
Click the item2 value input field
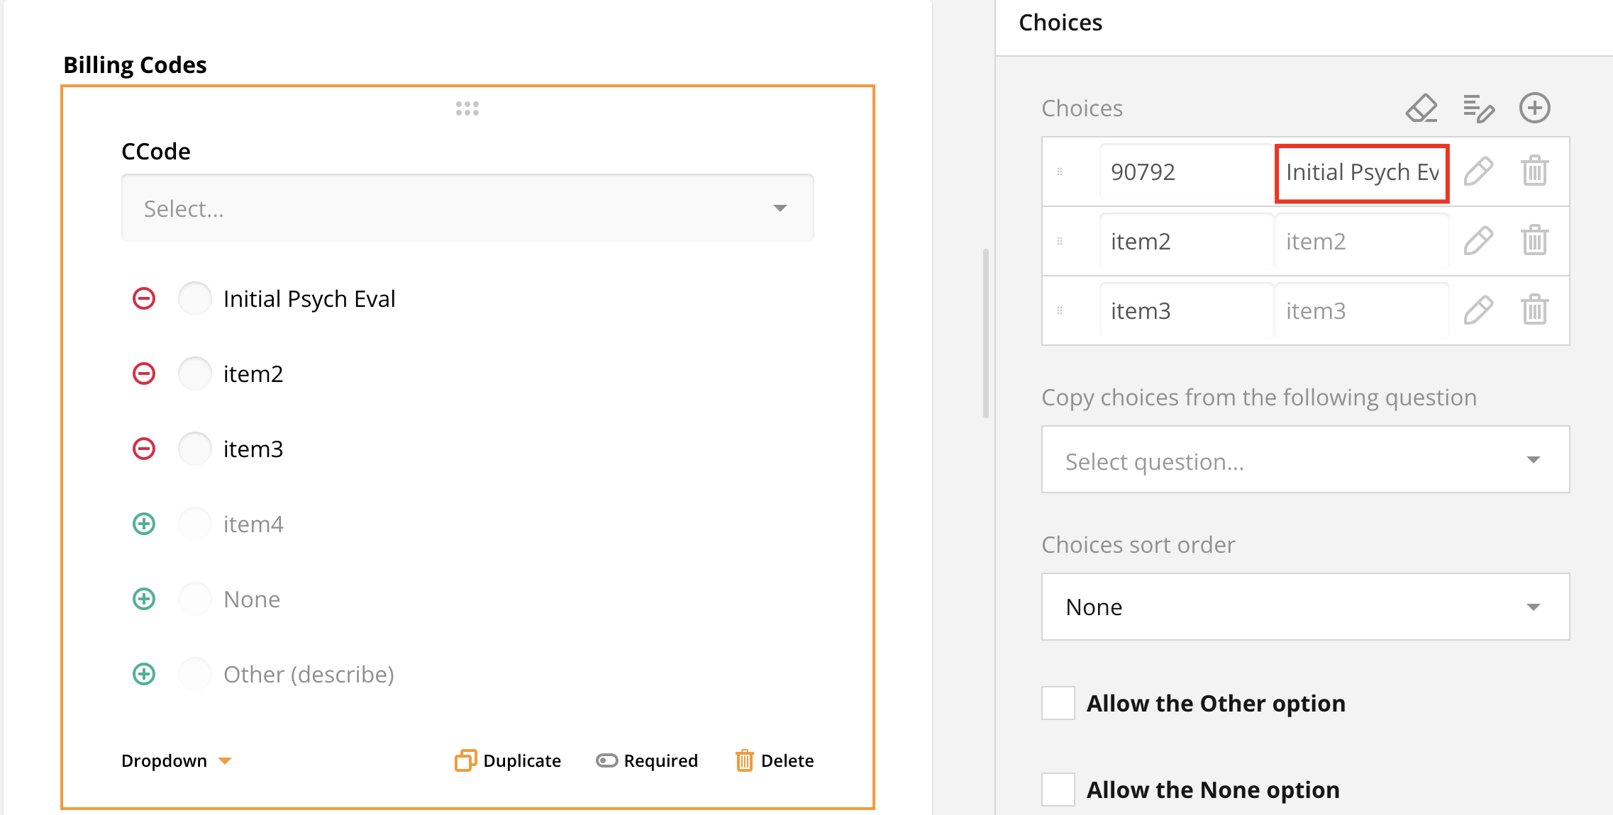pyautogui.click(x=1185, y=242)
